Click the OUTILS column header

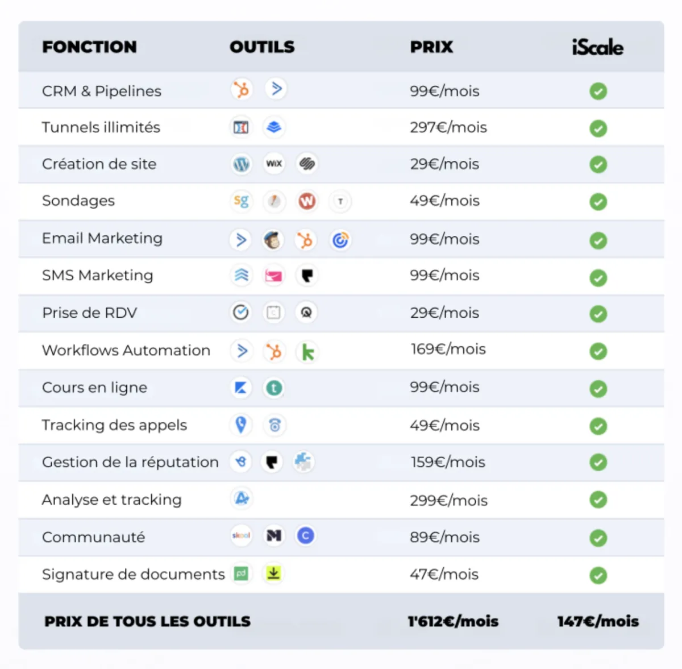tap(262, 47)
